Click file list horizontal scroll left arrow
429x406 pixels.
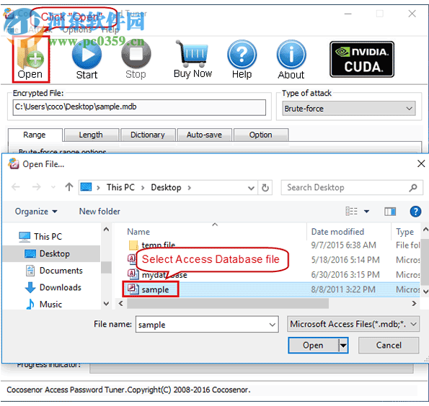121,304
